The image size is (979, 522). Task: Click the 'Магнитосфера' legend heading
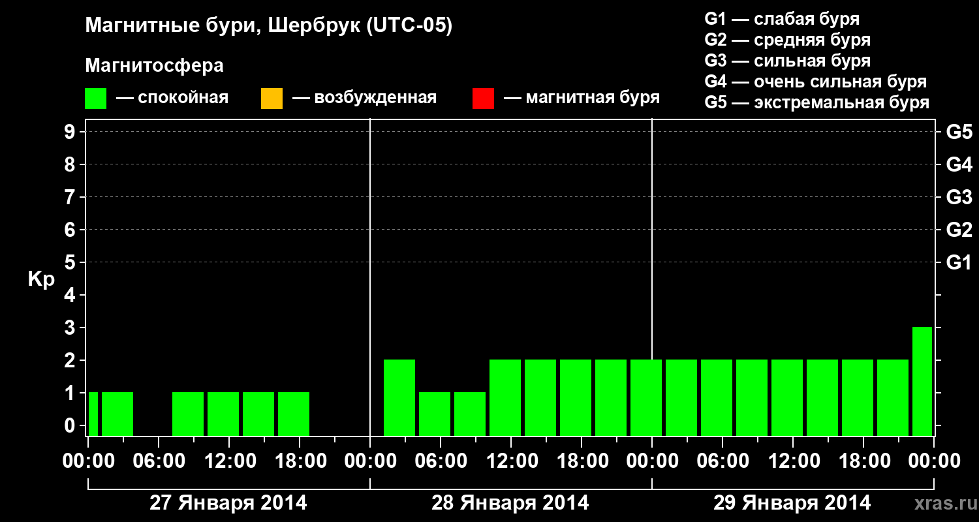pyautogui.click(x=155, y=66)
